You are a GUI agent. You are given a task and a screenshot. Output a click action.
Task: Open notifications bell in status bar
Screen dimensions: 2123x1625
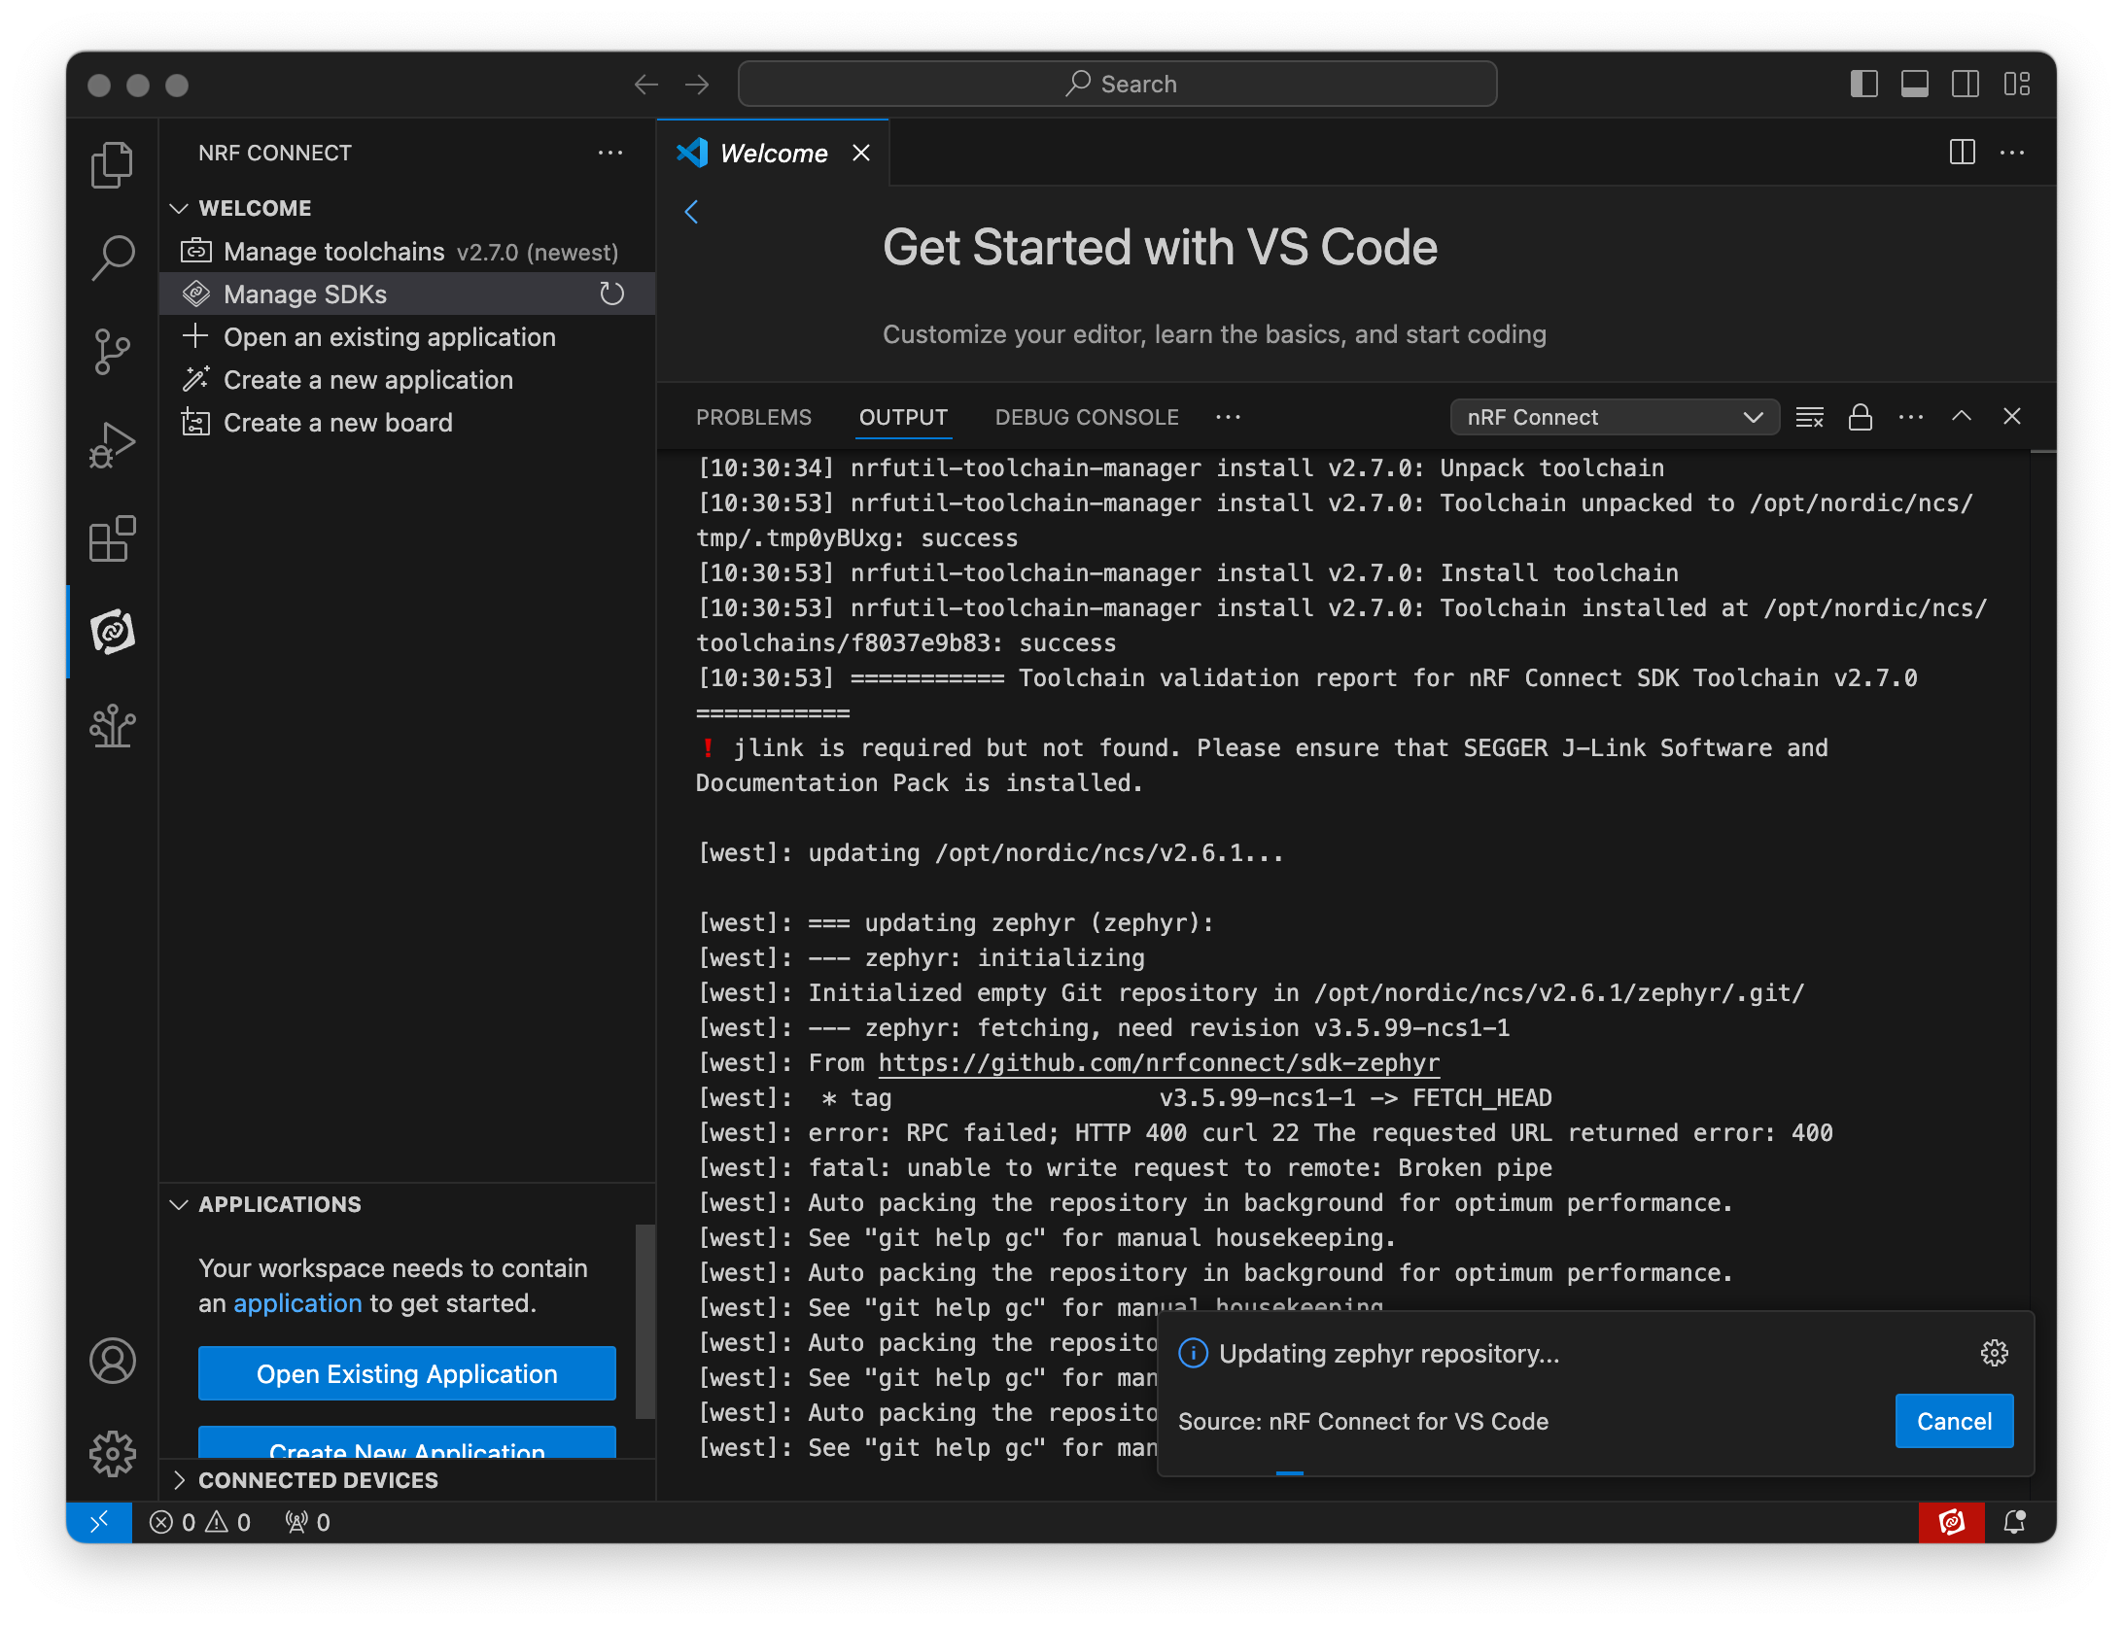2015,1522
